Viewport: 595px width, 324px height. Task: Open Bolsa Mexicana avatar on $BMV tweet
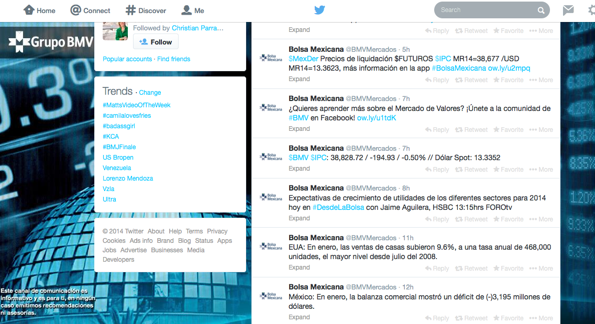pos(271,157)
